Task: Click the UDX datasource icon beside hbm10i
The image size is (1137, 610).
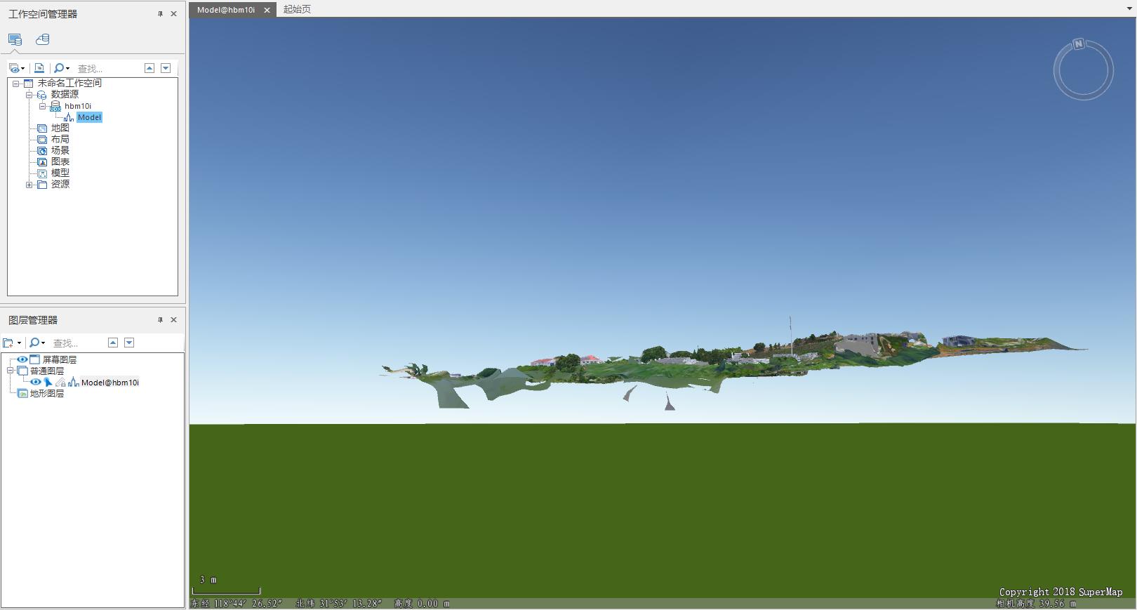Action: point(55,106)
